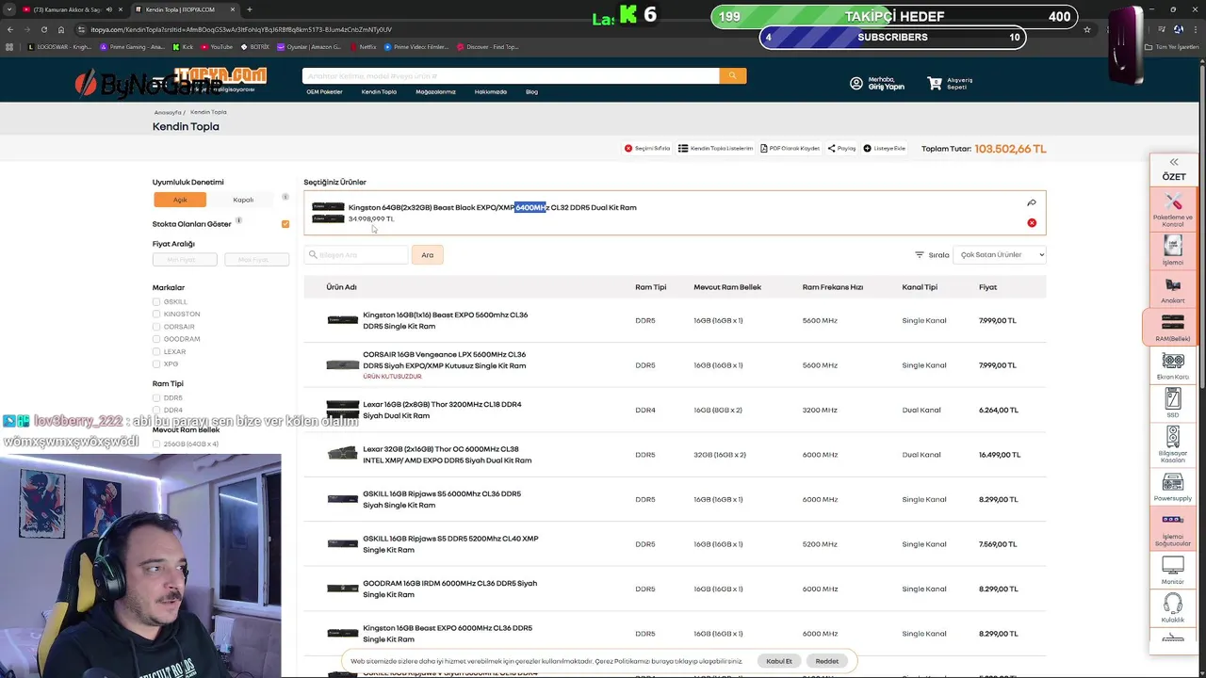Open Paketleme ve Kontrol in the summary sidebar

[x=1173, y=207]
